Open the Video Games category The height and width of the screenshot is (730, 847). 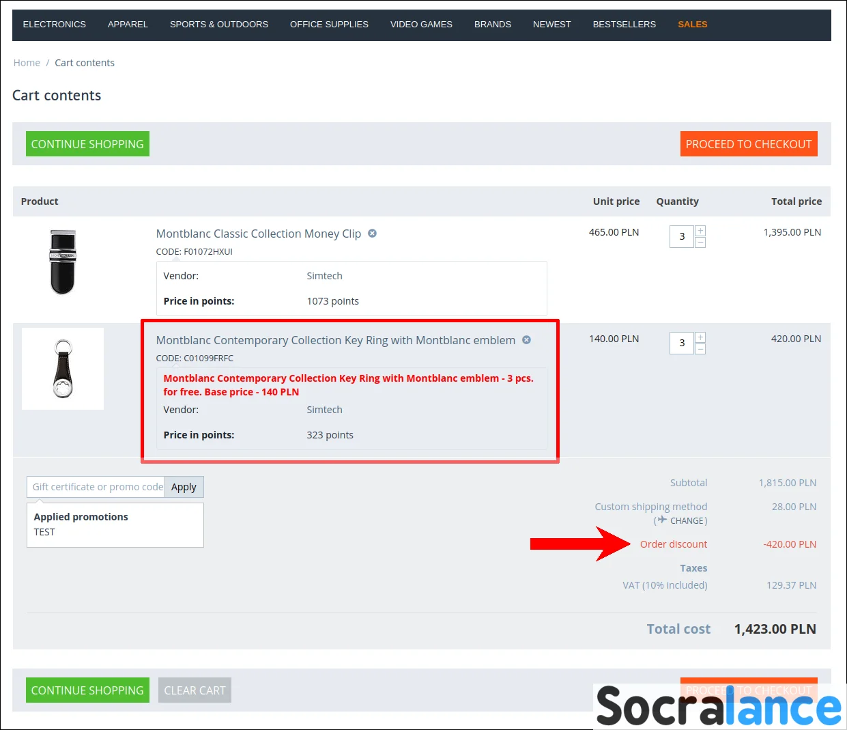click(421, 25)
